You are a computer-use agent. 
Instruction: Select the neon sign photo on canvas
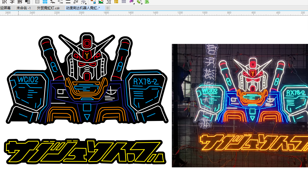240,106
